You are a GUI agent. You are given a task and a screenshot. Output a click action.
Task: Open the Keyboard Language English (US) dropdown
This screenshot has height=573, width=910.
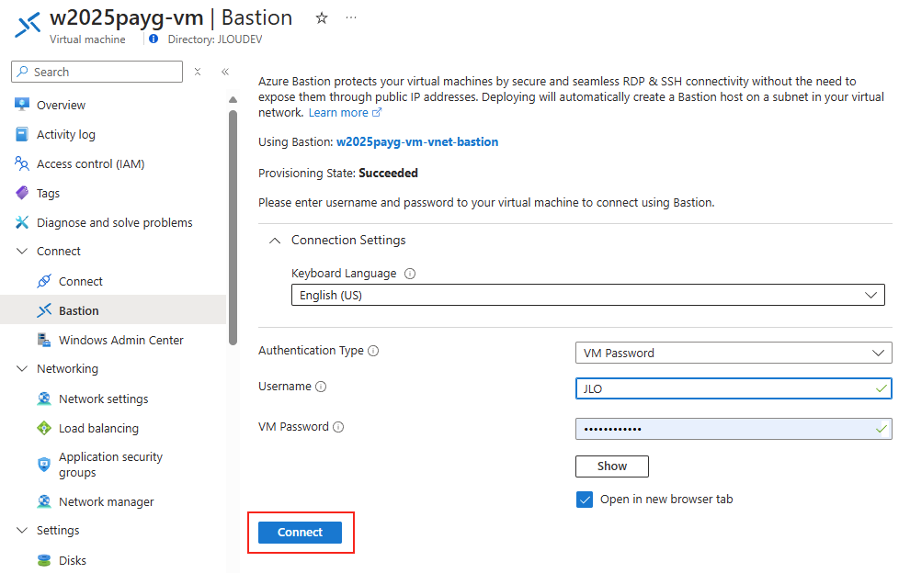click(x=588, y=295)
